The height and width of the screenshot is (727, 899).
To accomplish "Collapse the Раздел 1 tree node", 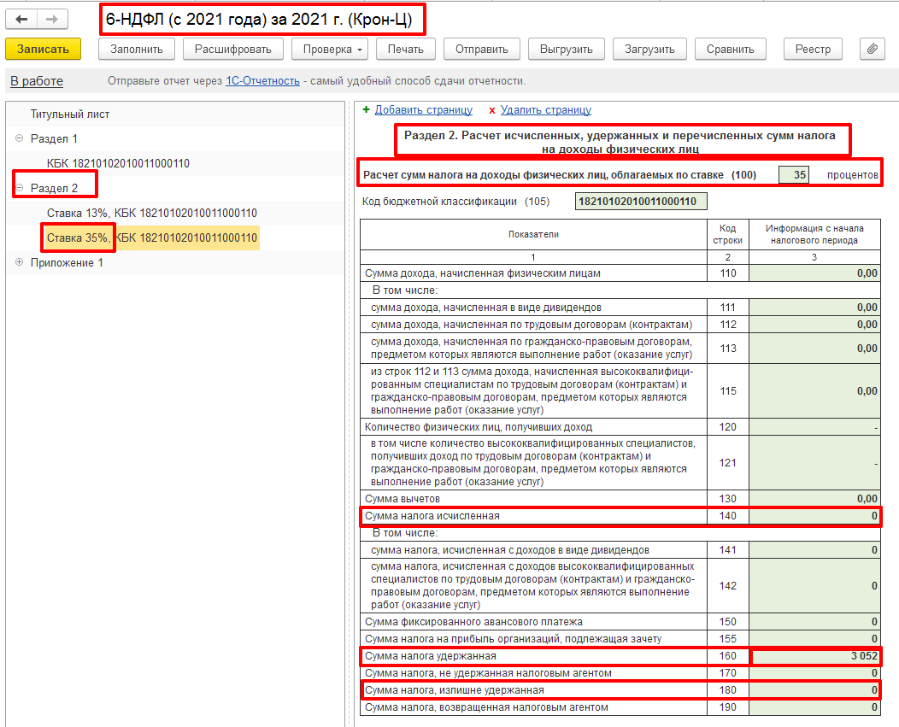I will 19,138.
